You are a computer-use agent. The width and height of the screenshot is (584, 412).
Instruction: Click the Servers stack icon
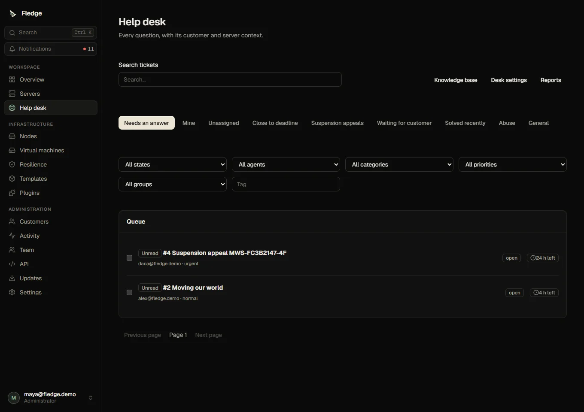pos(12,94)
